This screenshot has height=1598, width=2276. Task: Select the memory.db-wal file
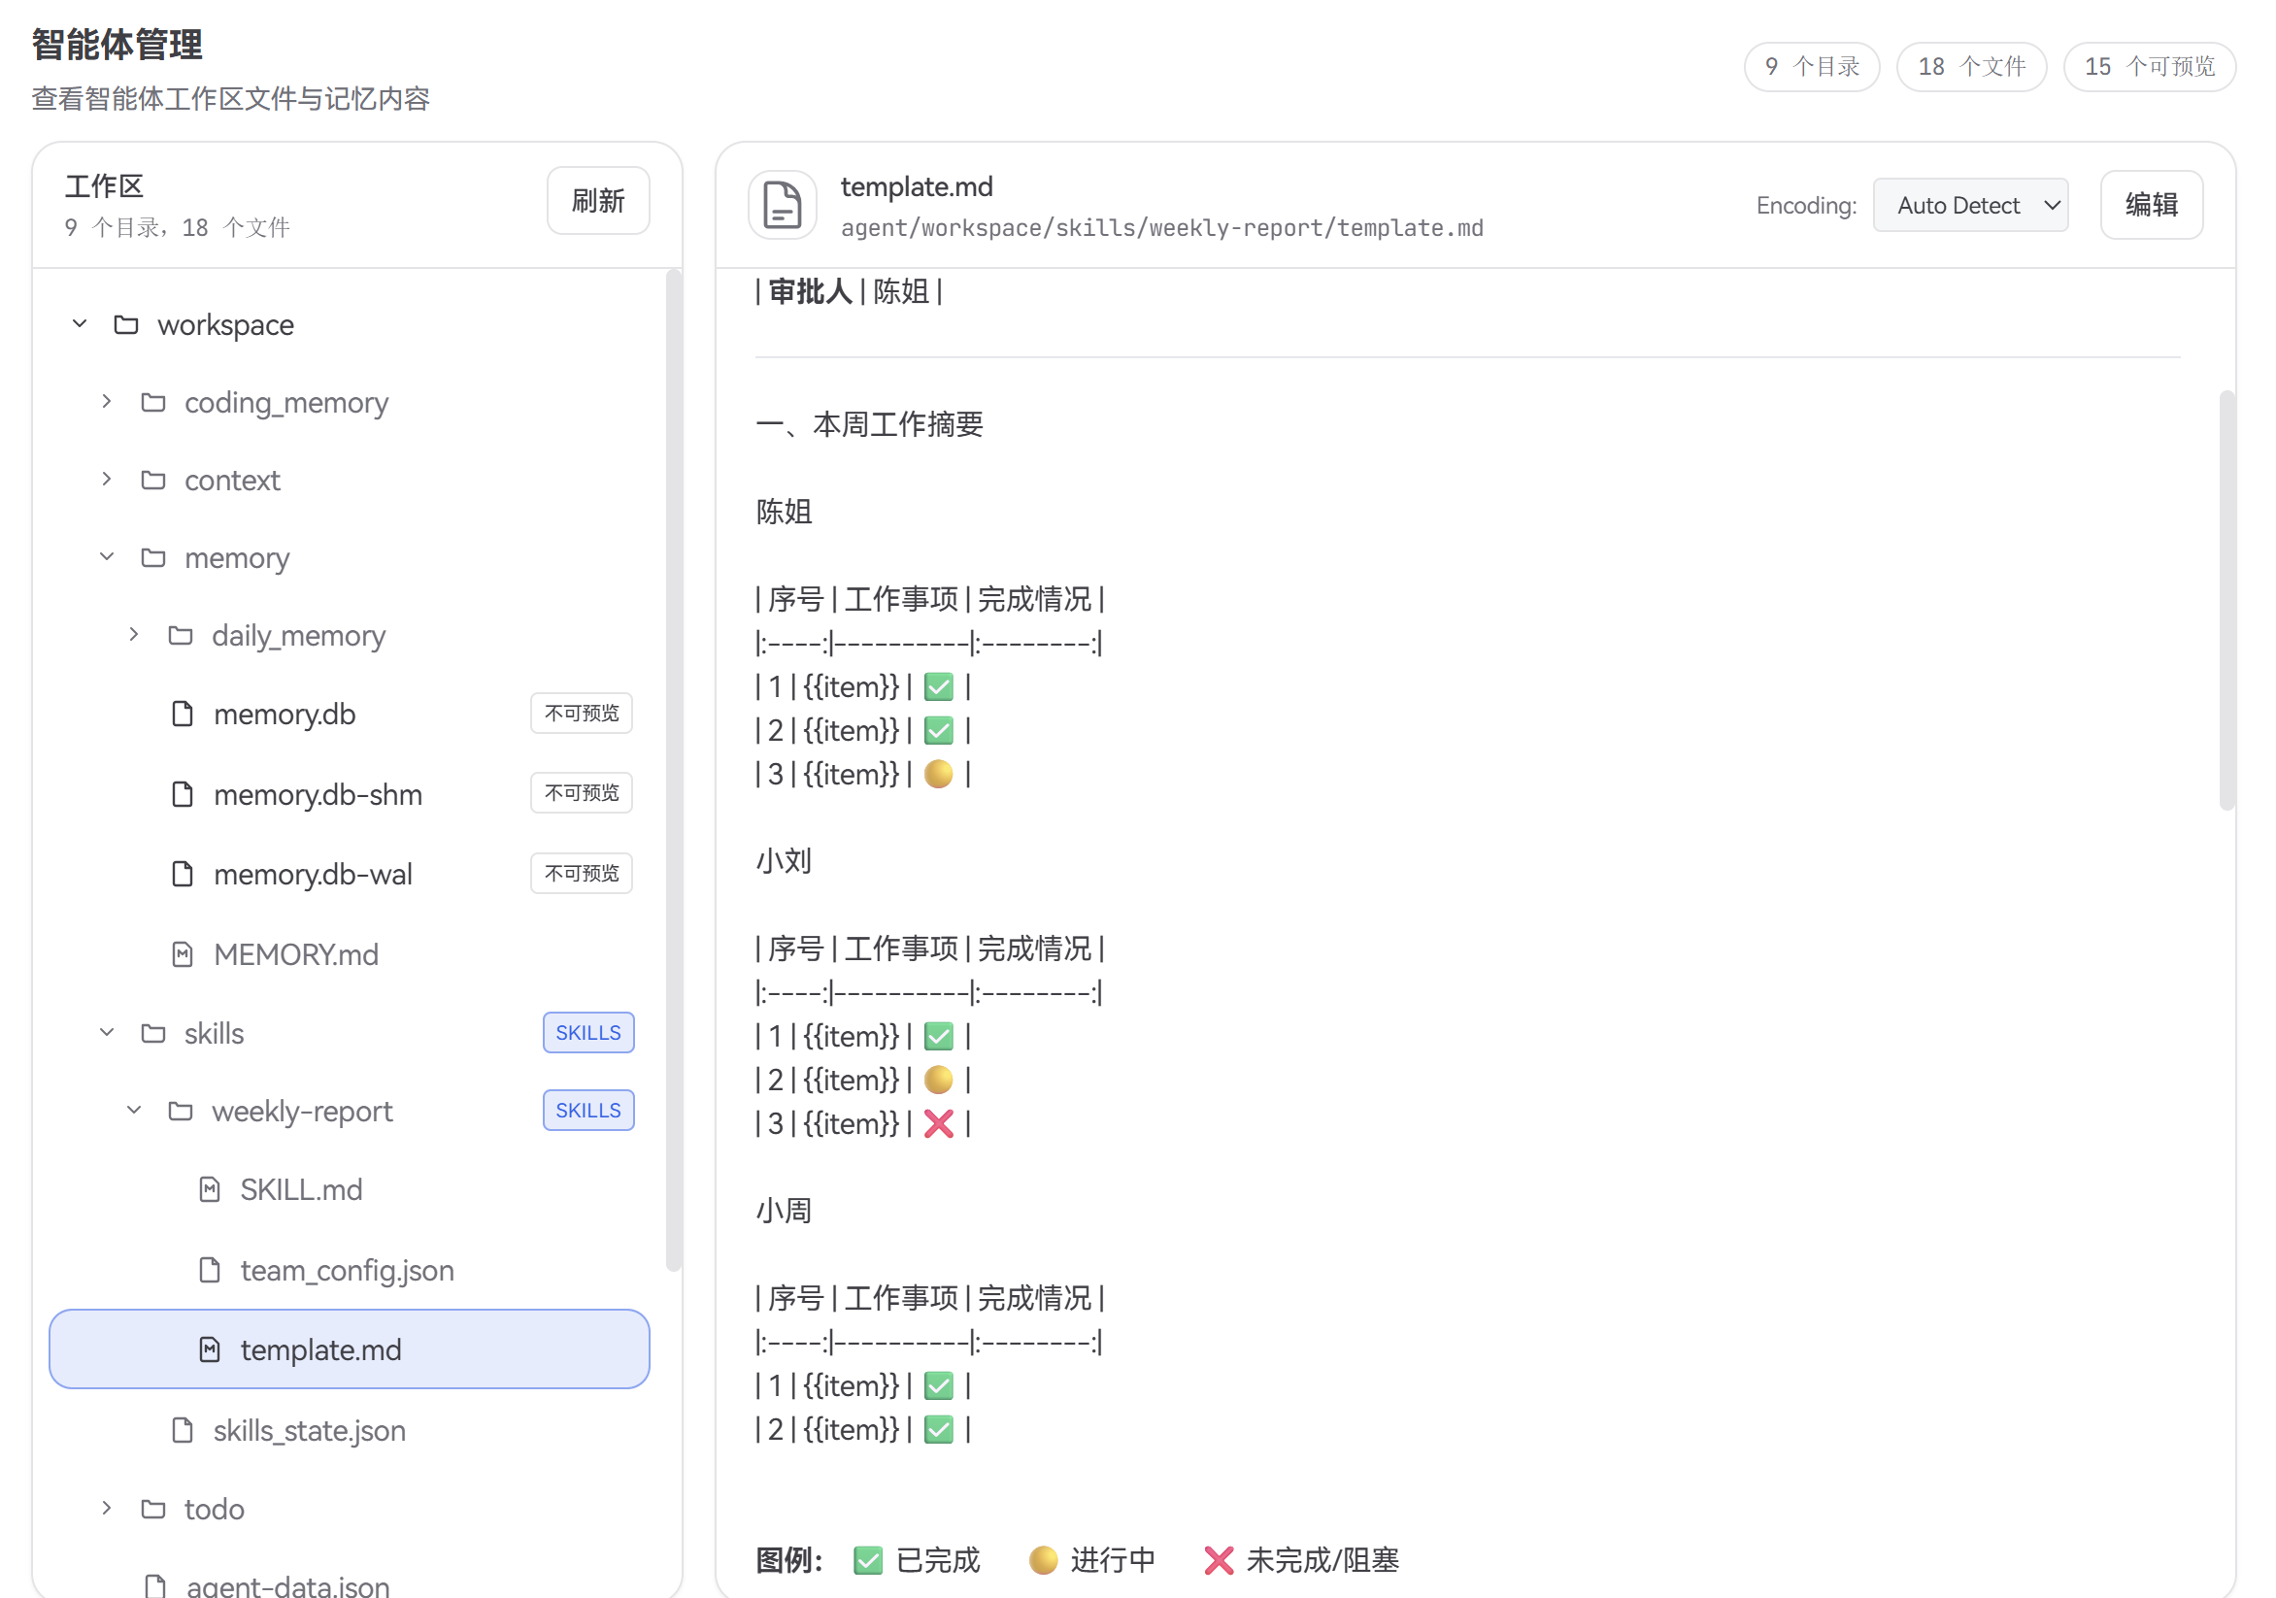point(349,874)
